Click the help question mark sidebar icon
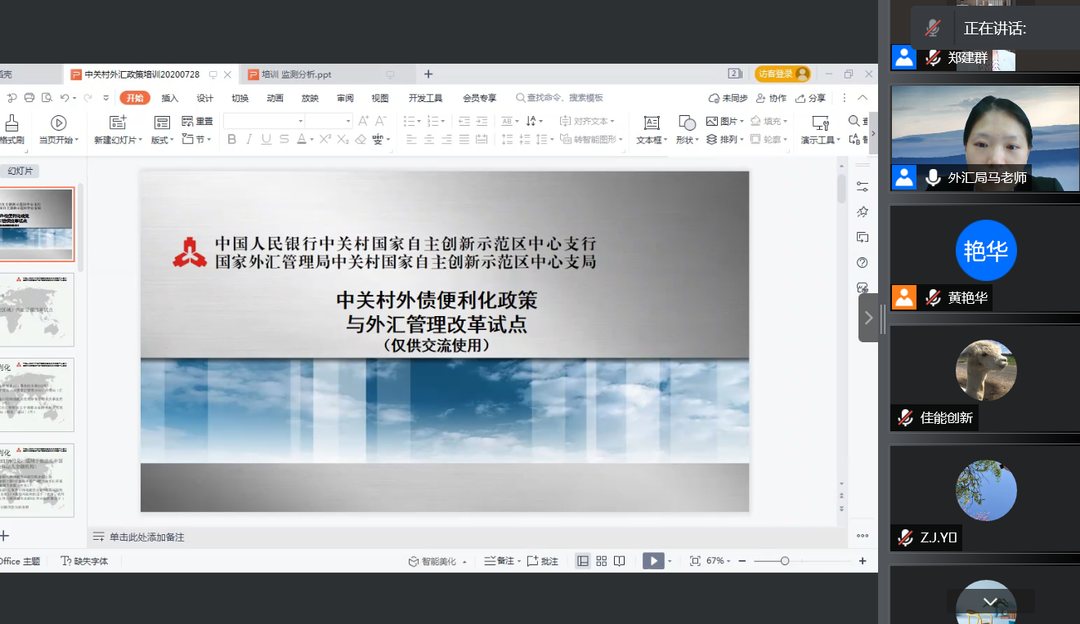Screen dimensions: 1080x624 [862, 262]
